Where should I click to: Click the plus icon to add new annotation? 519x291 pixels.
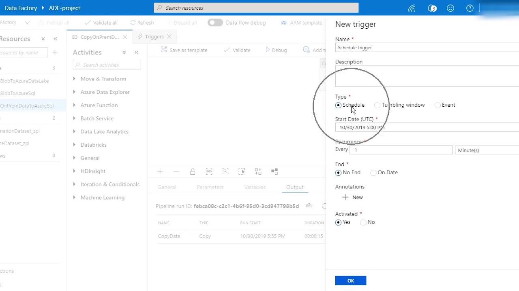click(345, 197)
